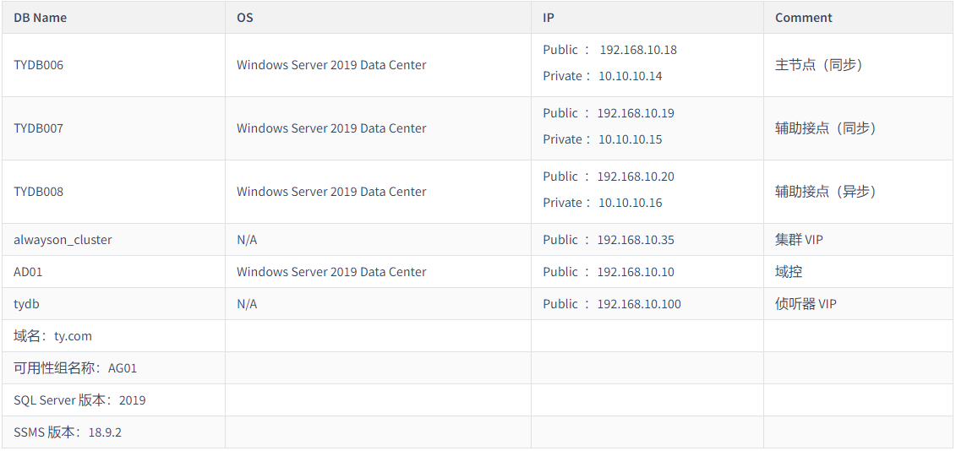956x451 pixels.
Task: Click the AD01 name cell
Action: (x=30, y=272)
